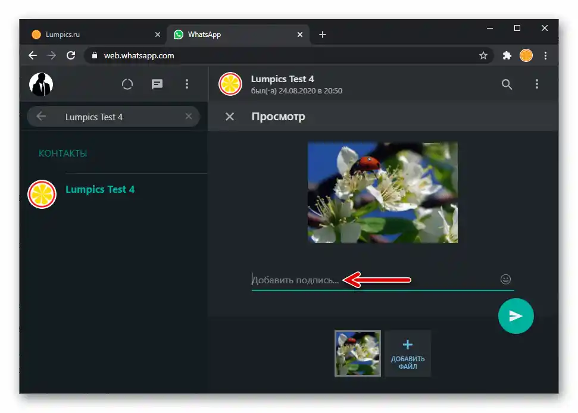
Task: Clear the Lumpics Test 4 search text
Action: (189, 117)
